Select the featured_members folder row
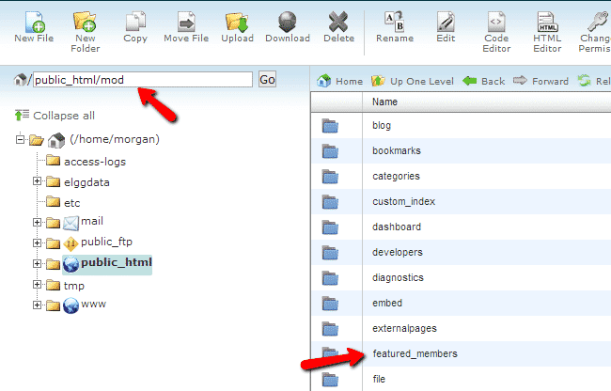This screenshot has width=611, height=391. pos(461,353)
